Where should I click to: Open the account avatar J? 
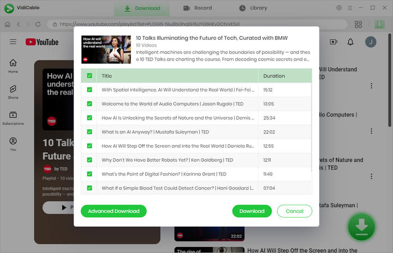(x=371, y=42)
